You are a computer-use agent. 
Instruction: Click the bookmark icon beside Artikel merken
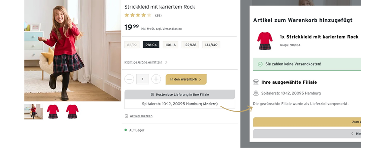coord(126,116)
